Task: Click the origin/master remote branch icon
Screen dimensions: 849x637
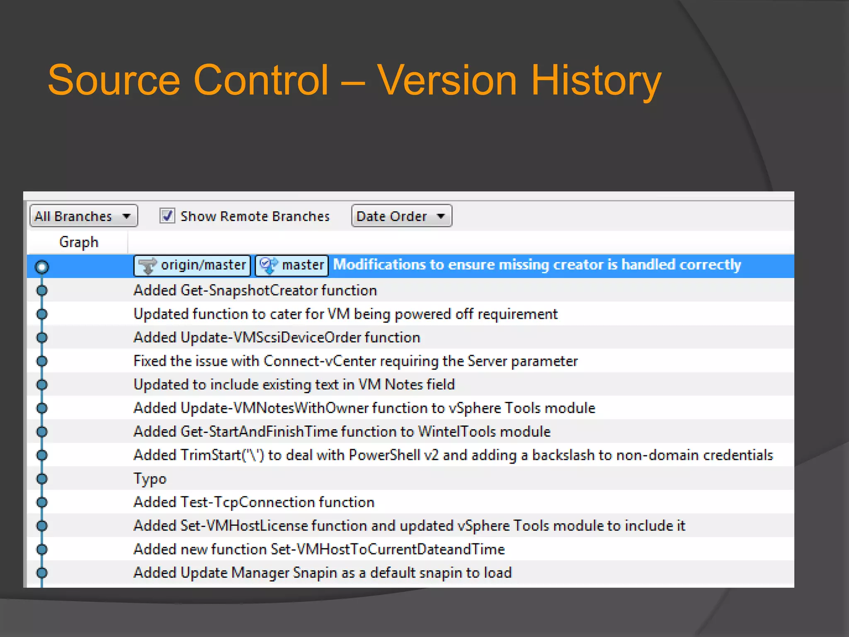Action: [148, 265]
